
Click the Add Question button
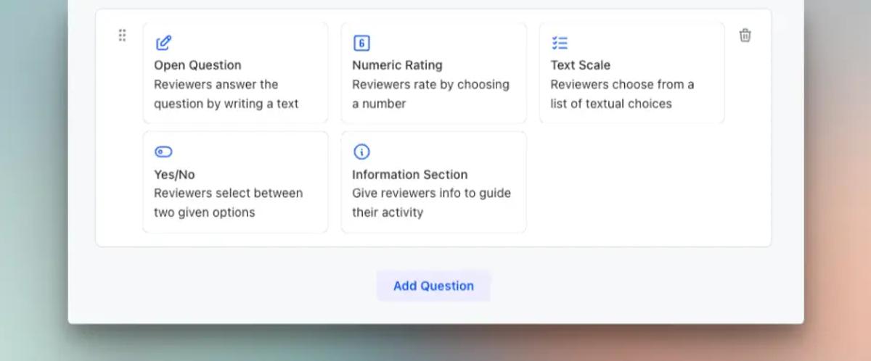[433, 286]
